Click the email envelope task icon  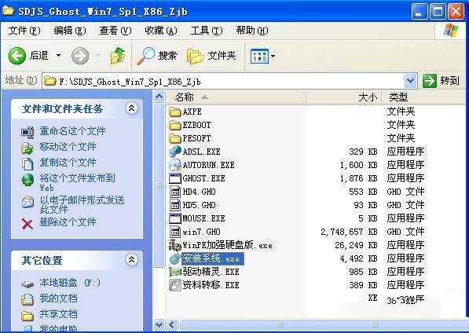27,202
